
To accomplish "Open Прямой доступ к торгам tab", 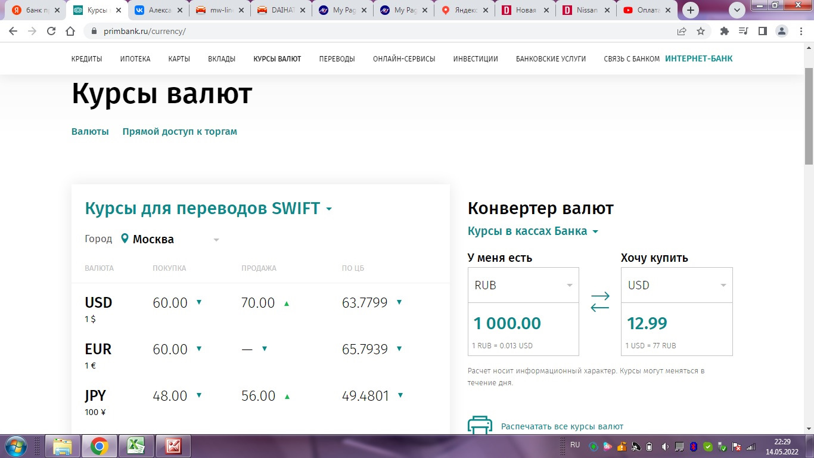I will 180,131.
